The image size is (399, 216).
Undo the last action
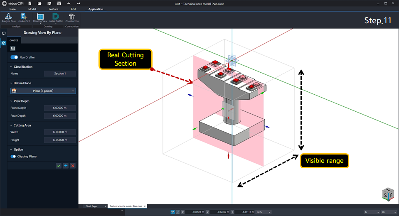tap(69, 3)
